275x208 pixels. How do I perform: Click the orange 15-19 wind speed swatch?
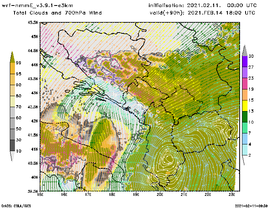coord(245,95)
